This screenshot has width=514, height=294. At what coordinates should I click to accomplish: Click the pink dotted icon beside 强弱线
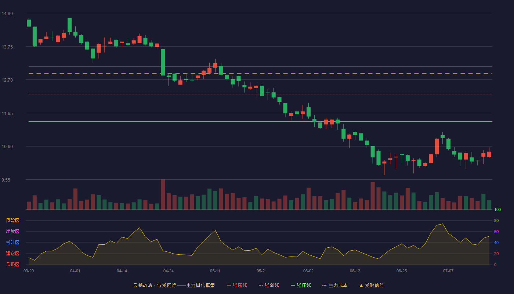261,285
